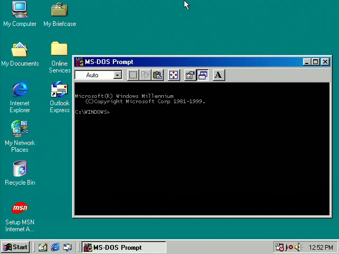Expand the Auto font size dropdown arrow
This screenshot has height=254, width=339.
118,75
